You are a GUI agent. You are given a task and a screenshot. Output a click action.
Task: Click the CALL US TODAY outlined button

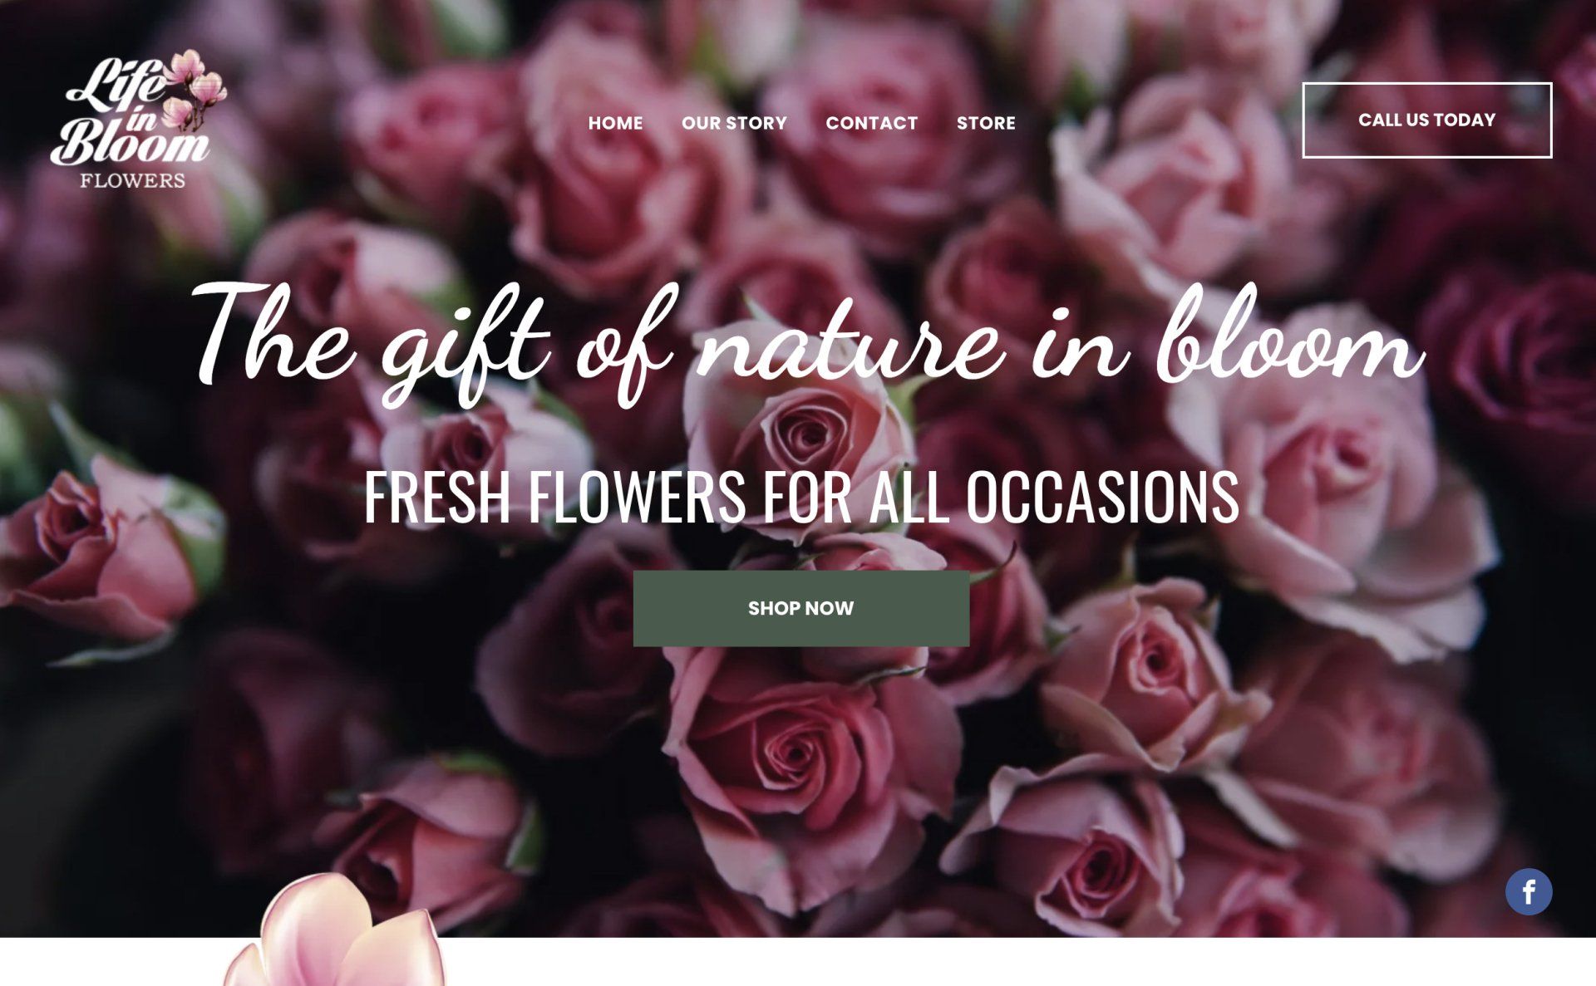tap(1426, 120)
